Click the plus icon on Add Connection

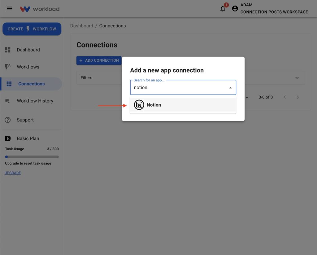[81, 60]
